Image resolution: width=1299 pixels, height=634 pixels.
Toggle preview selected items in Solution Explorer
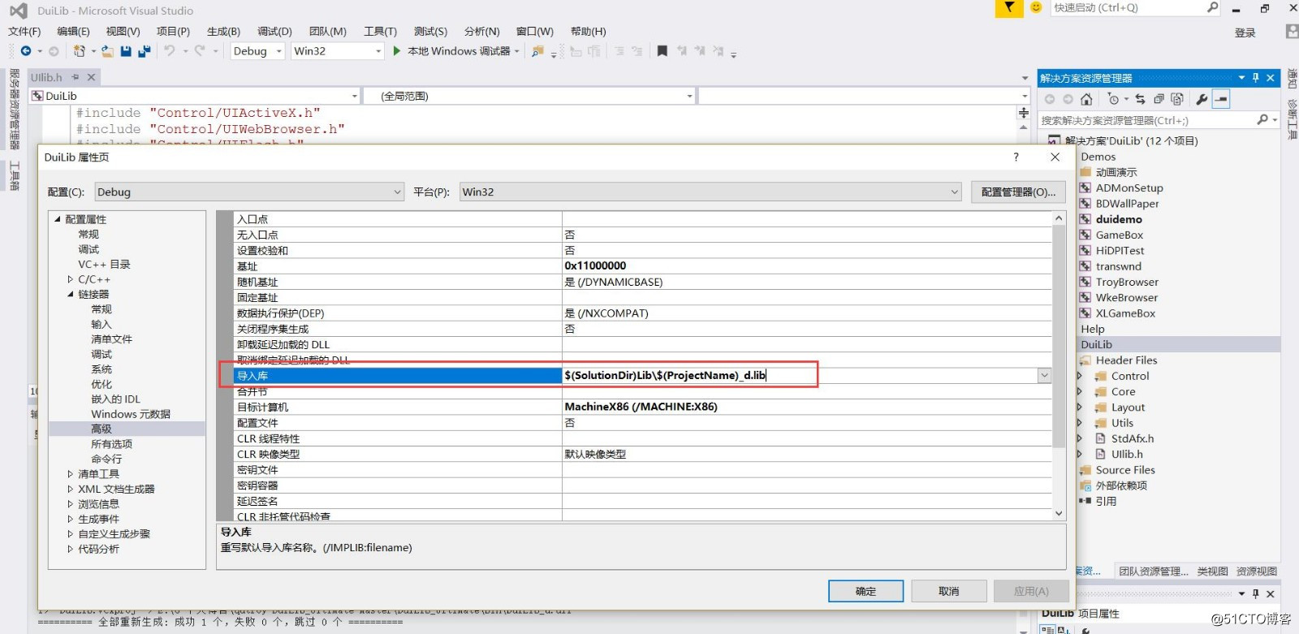click(1221, 99)
